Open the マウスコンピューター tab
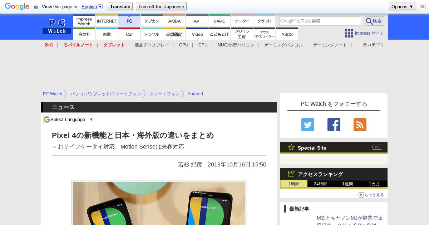 [265, 34]
